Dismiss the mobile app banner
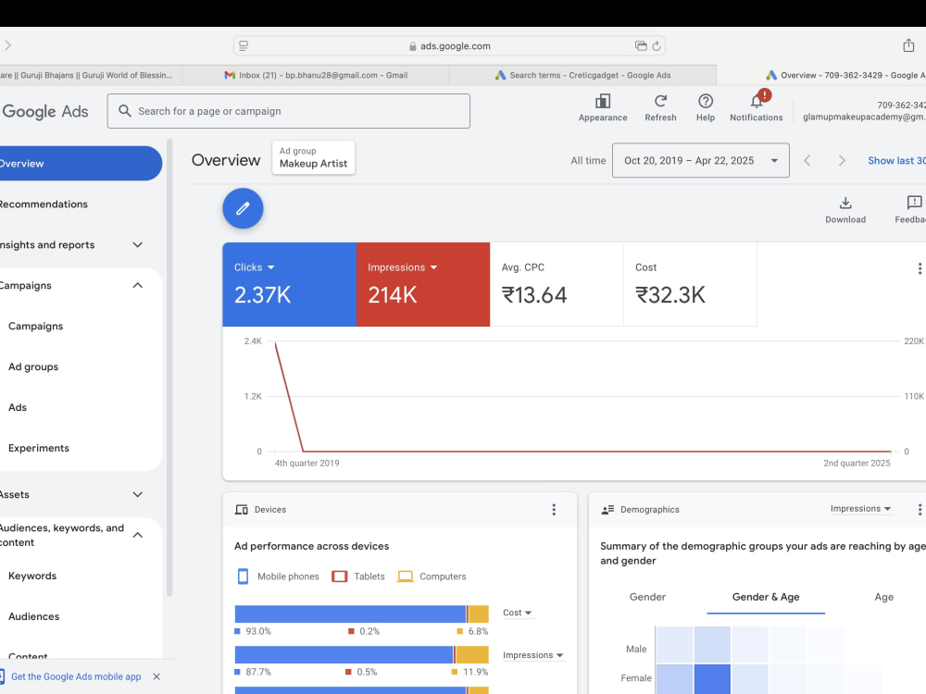Image resolution: width=926 pixels, height=694 pixels. pyautogui.click(x=156, y=676)
